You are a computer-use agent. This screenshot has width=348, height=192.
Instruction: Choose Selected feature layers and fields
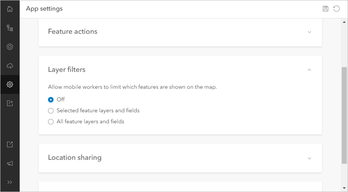(51, 111)
